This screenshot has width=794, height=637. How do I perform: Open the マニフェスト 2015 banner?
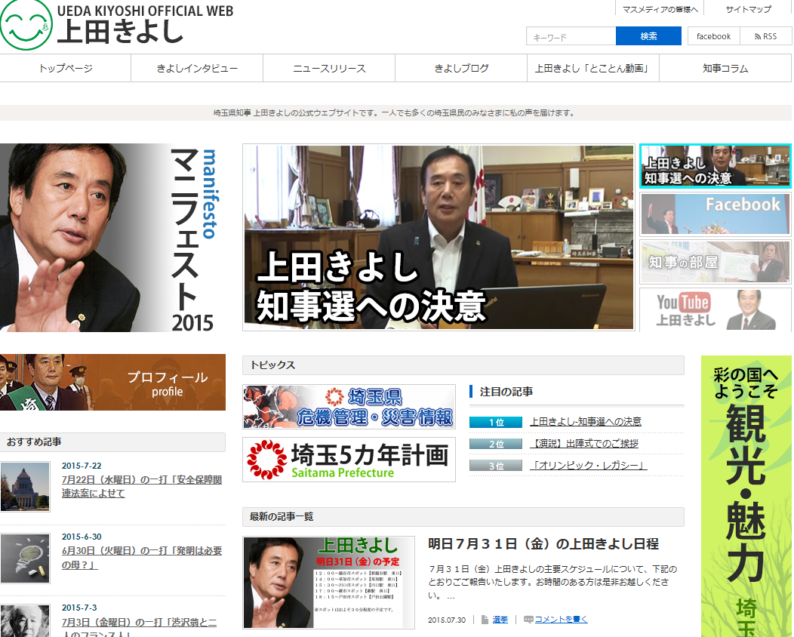click(113, 238)
